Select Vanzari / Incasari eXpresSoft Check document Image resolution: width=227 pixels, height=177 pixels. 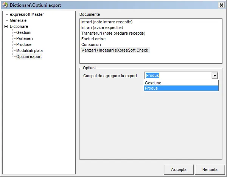115,50
